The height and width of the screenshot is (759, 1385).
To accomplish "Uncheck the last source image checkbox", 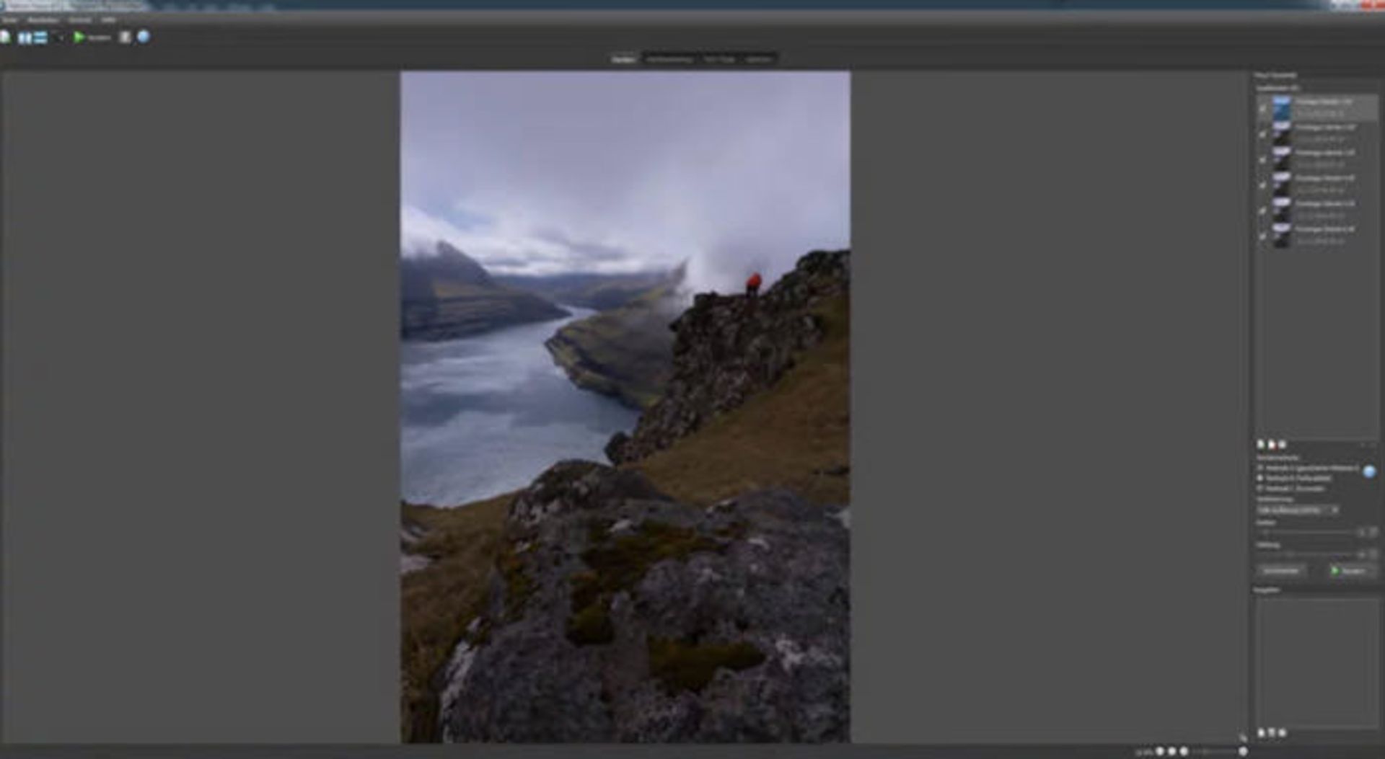I will pyautogui.click(x=1262, y=236).
